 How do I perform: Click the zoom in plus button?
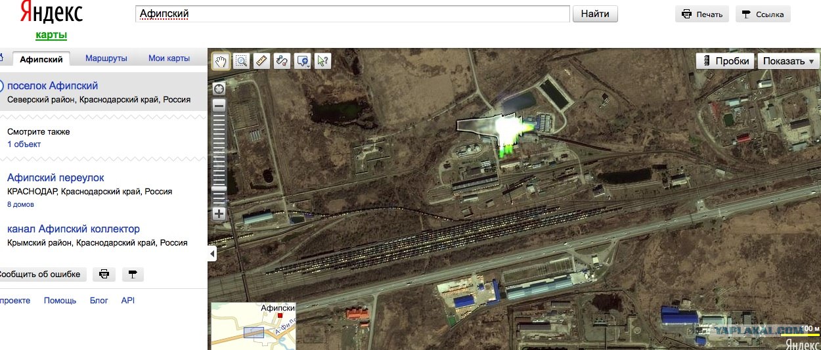[219, 213]
